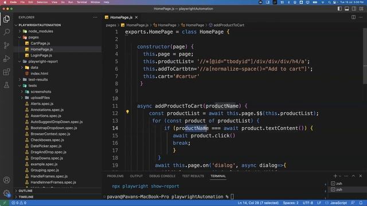Viewport: 367px width, 206px height.
Task: Change language mode JavaScript in status bar
Action: 338,203
